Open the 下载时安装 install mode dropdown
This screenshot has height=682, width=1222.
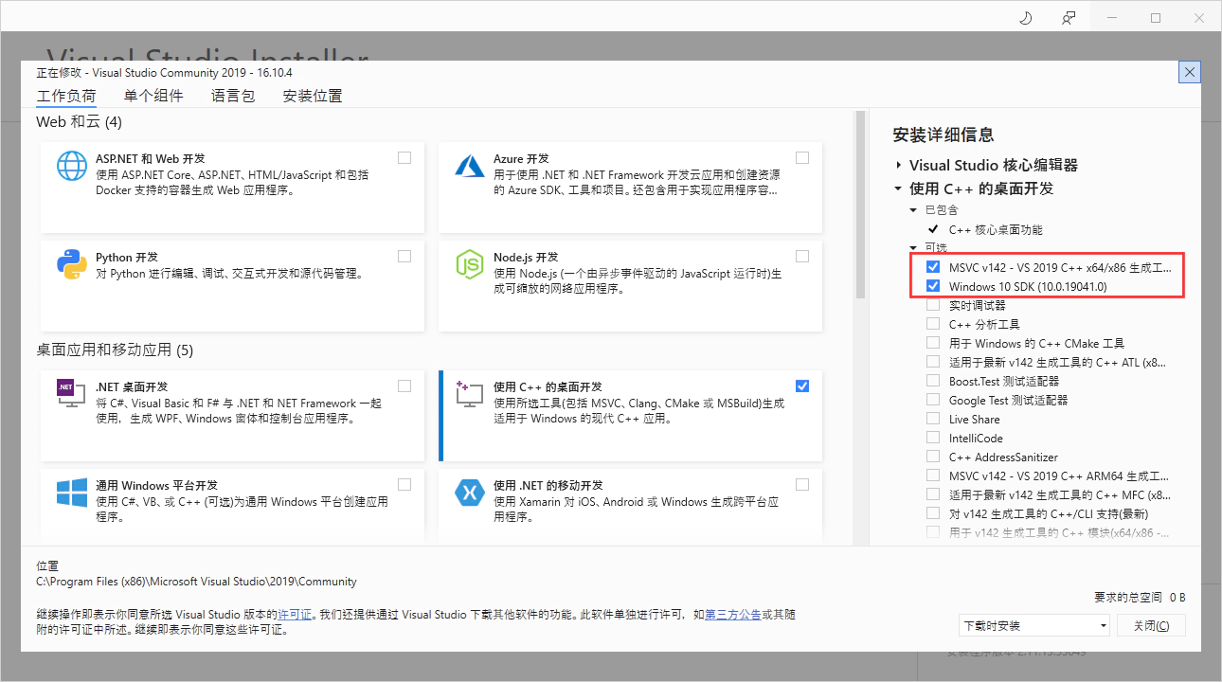point(1034,625)
